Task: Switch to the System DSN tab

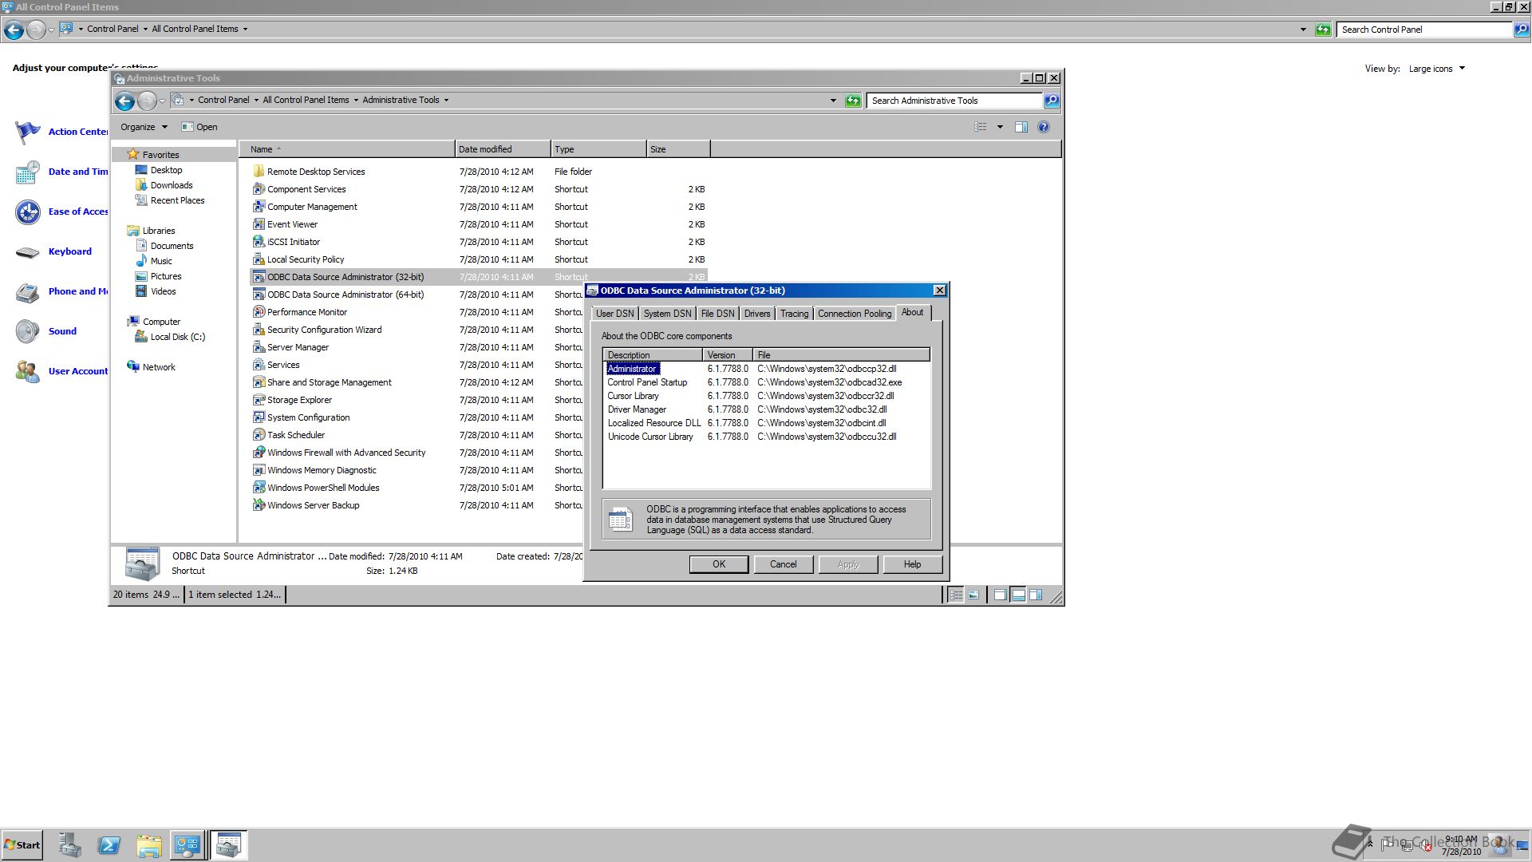Action: point(667,314)
